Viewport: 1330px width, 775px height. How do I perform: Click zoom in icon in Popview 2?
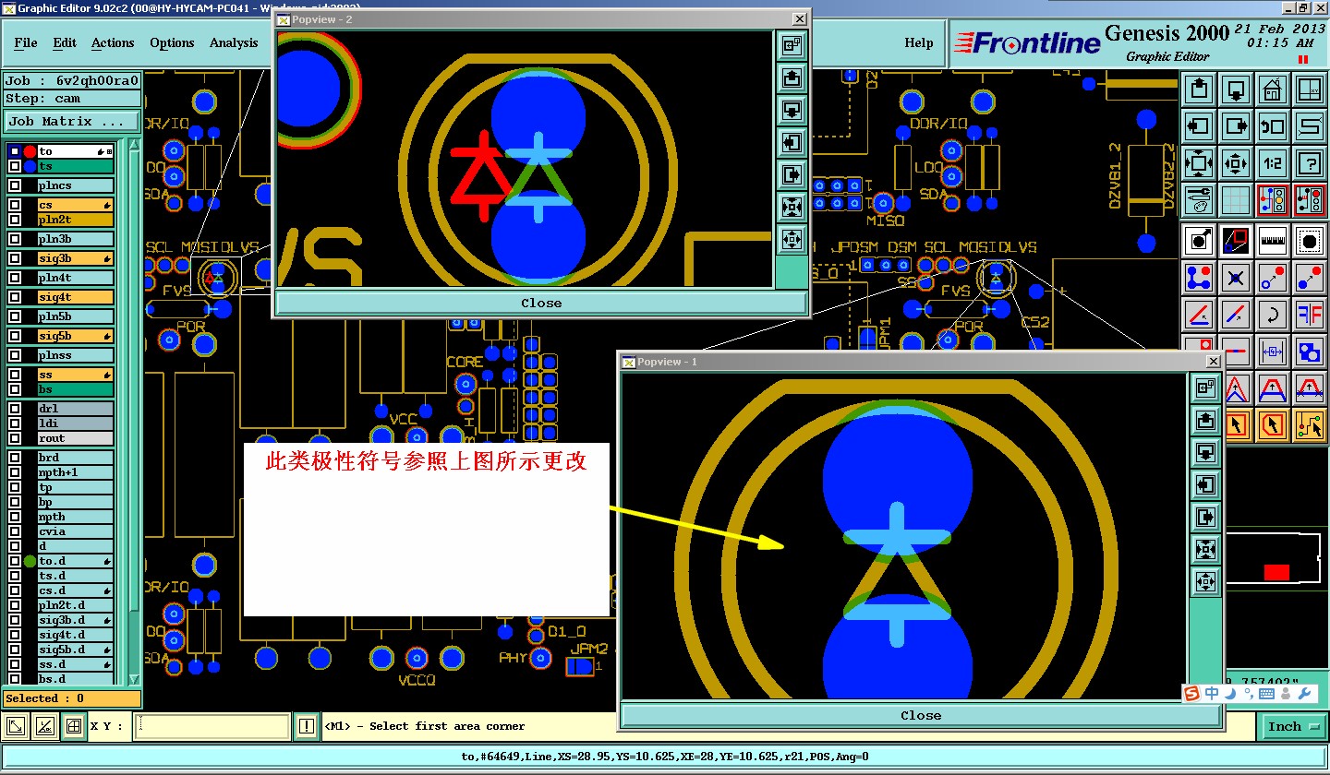[791, 207]
